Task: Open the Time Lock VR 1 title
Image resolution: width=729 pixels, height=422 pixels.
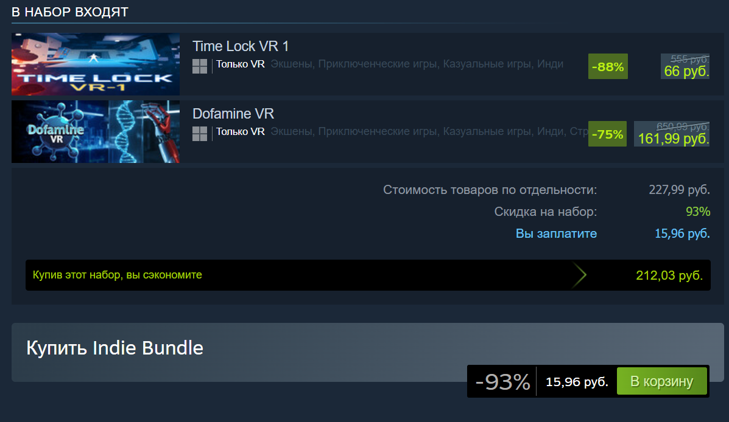Action: (241, 46)
